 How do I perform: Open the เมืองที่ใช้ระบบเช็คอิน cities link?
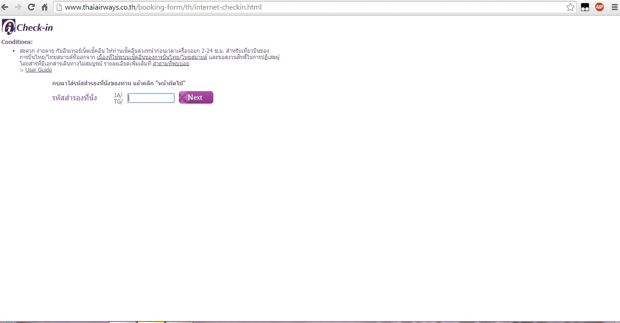coord(152,57)
